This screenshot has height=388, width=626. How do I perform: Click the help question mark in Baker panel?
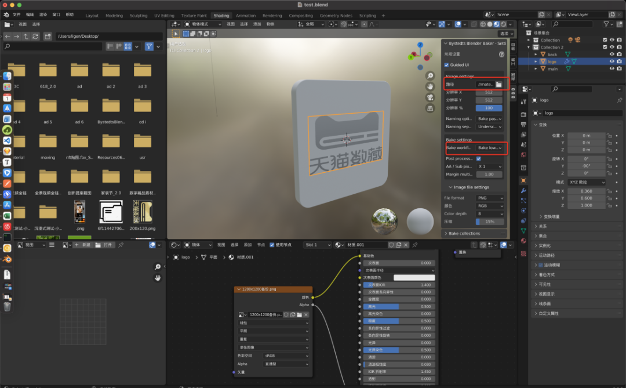tap(501, 55)
